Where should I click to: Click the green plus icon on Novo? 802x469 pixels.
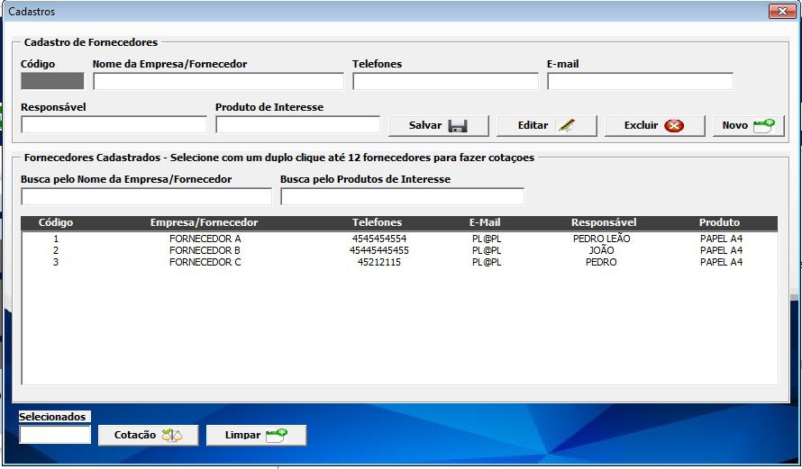point(763,126)
